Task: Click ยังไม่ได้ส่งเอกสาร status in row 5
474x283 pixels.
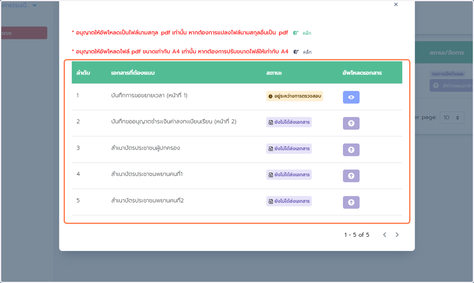Action: (289, 201)
